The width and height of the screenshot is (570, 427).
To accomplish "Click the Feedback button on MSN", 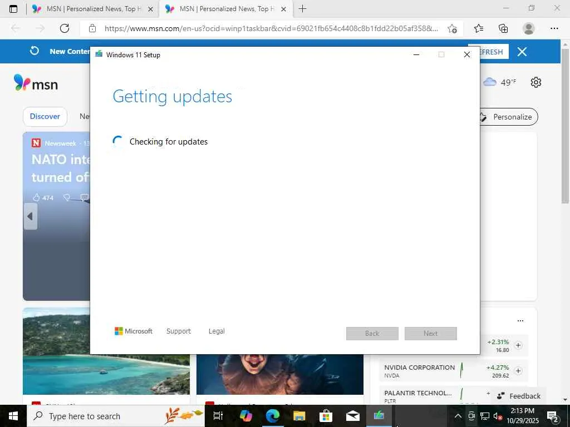I will (x=519, y=396).
